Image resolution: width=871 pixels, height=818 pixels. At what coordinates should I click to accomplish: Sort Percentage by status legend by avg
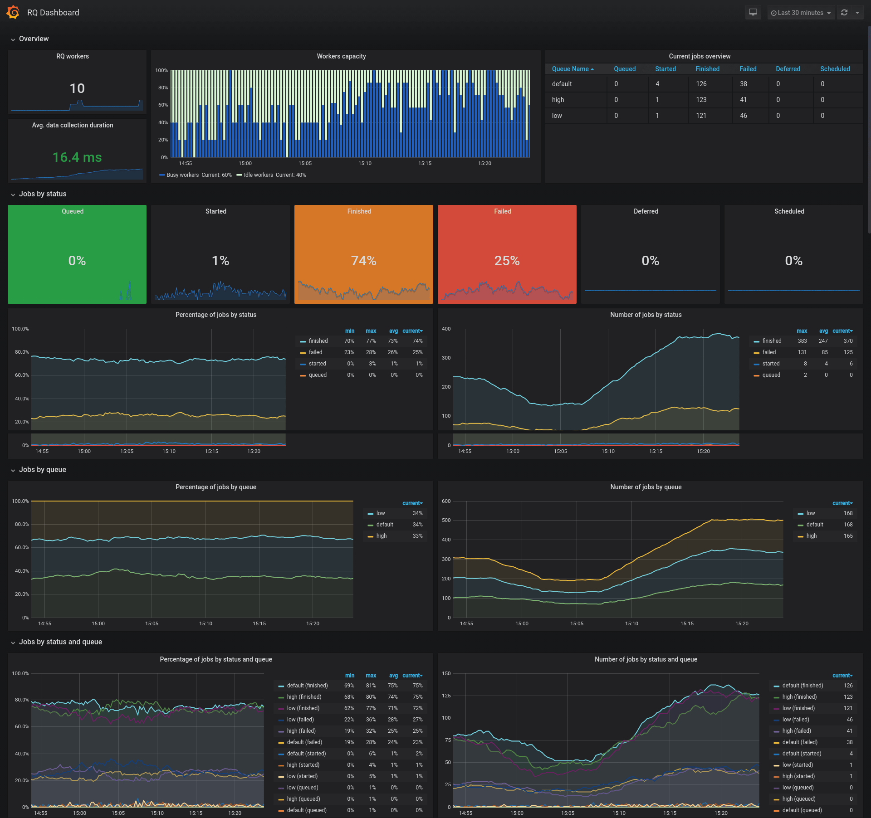(393, 331)
